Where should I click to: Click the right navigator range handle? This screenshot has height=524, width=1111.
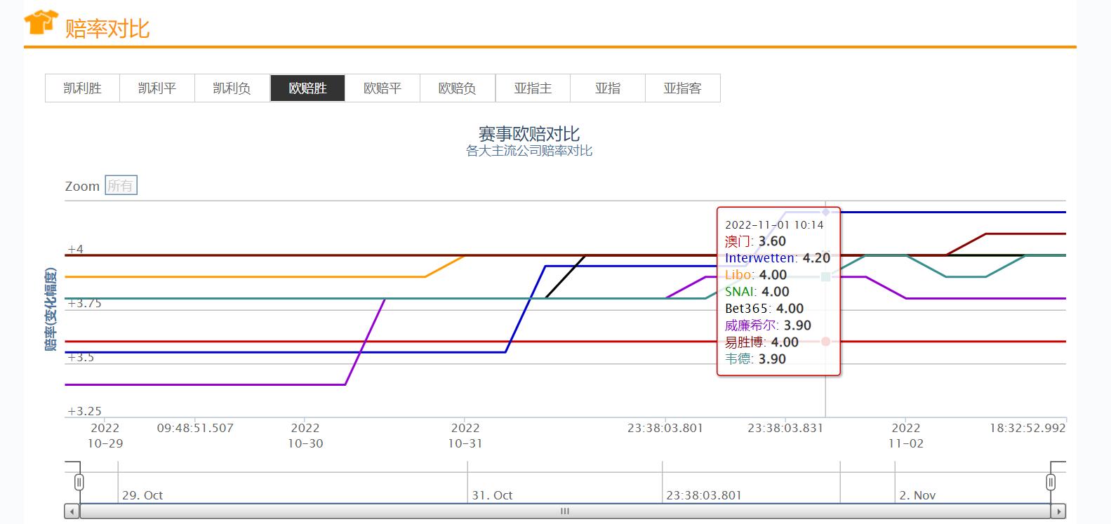click(1051, 482)
